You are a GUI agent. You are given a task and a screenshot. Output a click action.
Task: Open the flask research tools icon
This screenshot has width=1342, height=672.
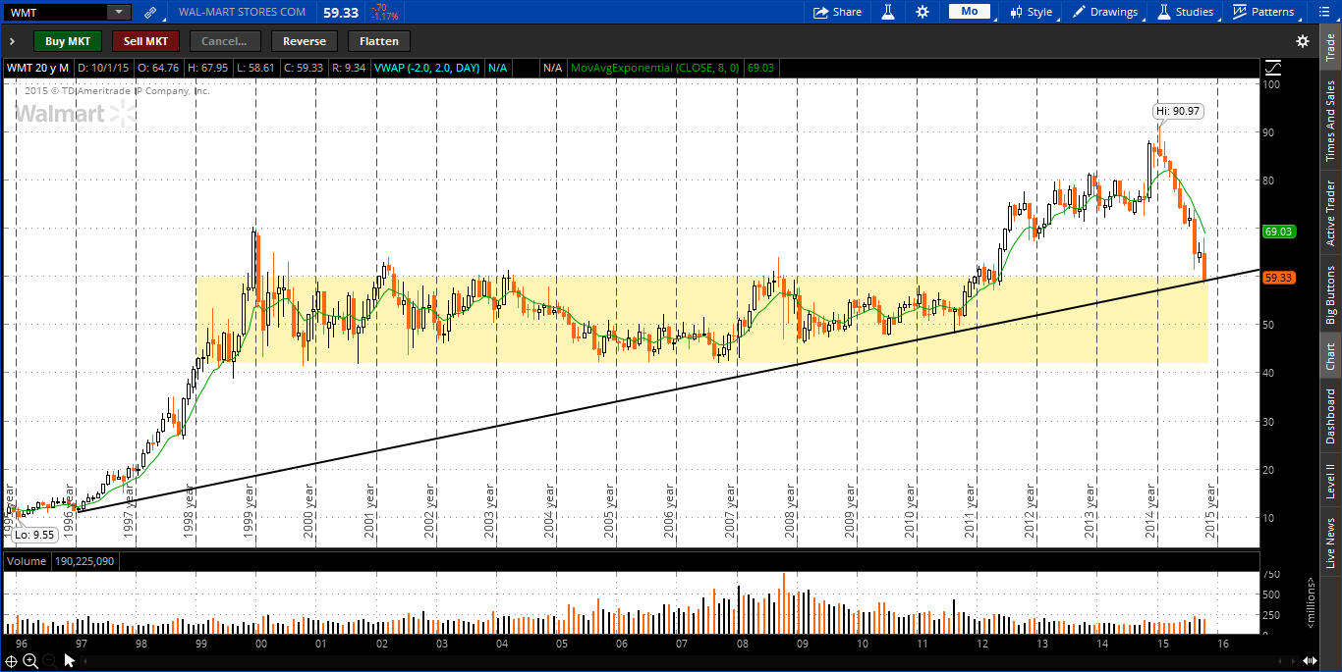pos(887,12)
